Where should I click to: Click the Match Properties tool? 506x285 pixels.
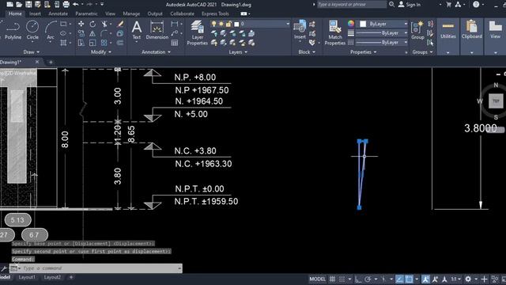(x=335, y=32)
